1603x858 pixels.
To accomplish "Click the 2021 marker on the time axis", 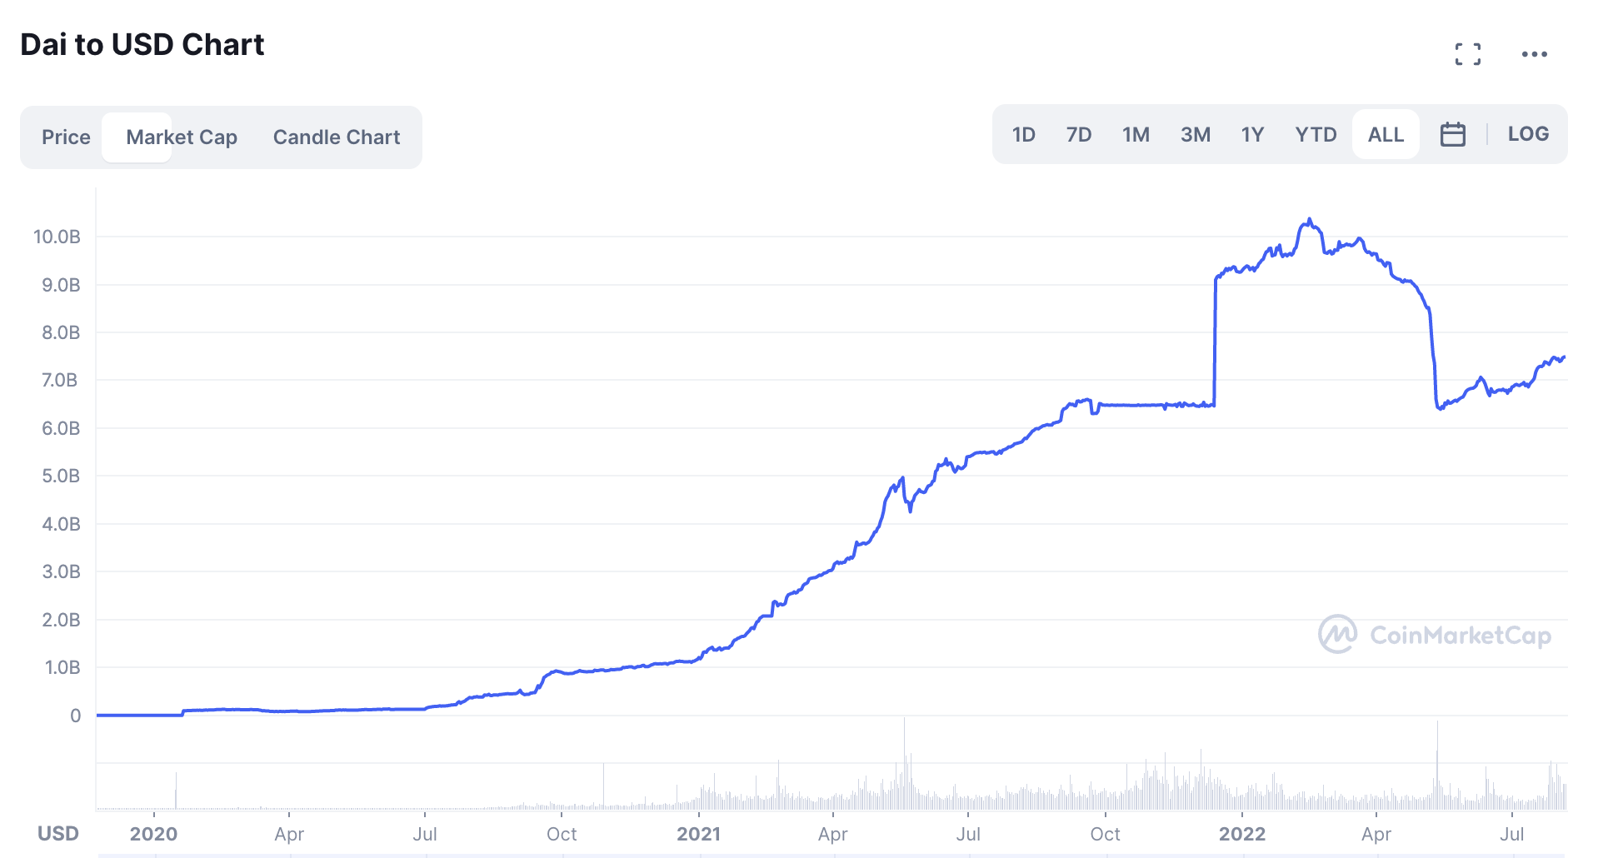I will point(698,834).
